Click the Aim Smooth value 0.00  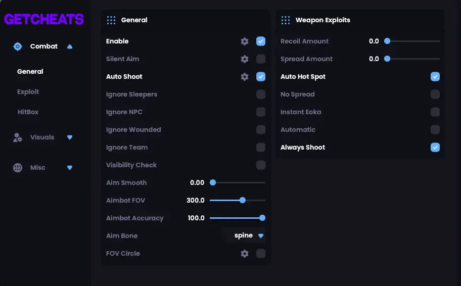(x=197, y=182)
